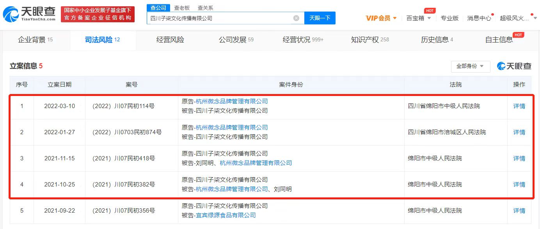Open the 全部身份 filter dropdown

[x=471, y=66]
